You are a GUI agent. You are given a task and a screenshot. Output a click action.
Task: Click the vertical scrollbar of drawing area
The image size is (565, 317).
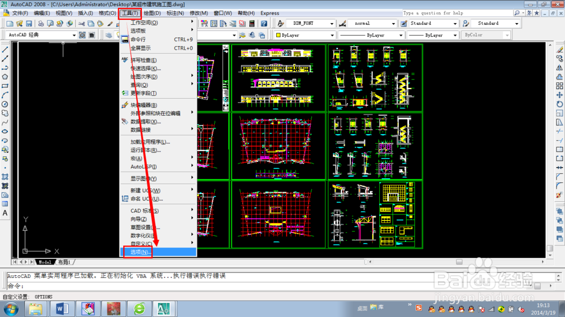(550, 149)
